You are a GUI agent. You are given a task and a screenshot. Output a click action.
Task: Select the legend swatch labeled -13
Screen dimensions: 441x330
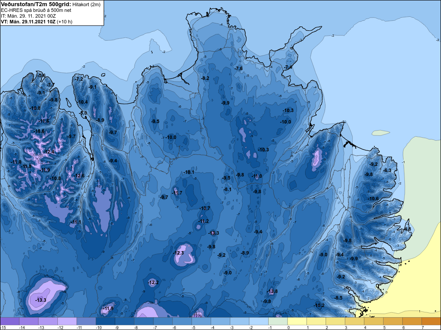[48, 321]
